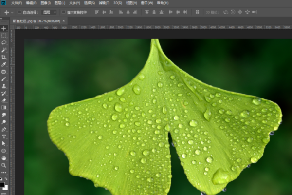Open the 视图(V) menu

pyautogui.click(x=131, y=3)
